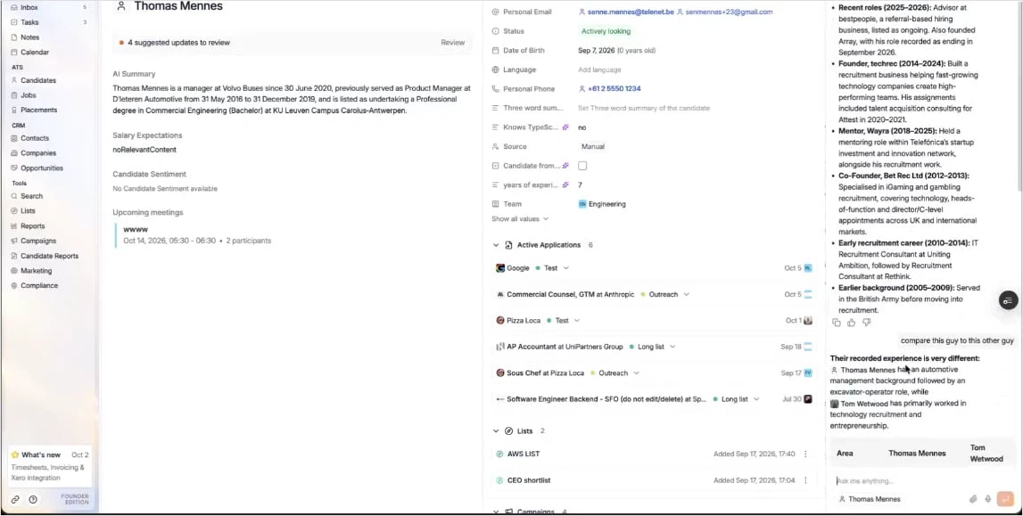Open Candidate Reports in the sidebar

click(49, 256)
